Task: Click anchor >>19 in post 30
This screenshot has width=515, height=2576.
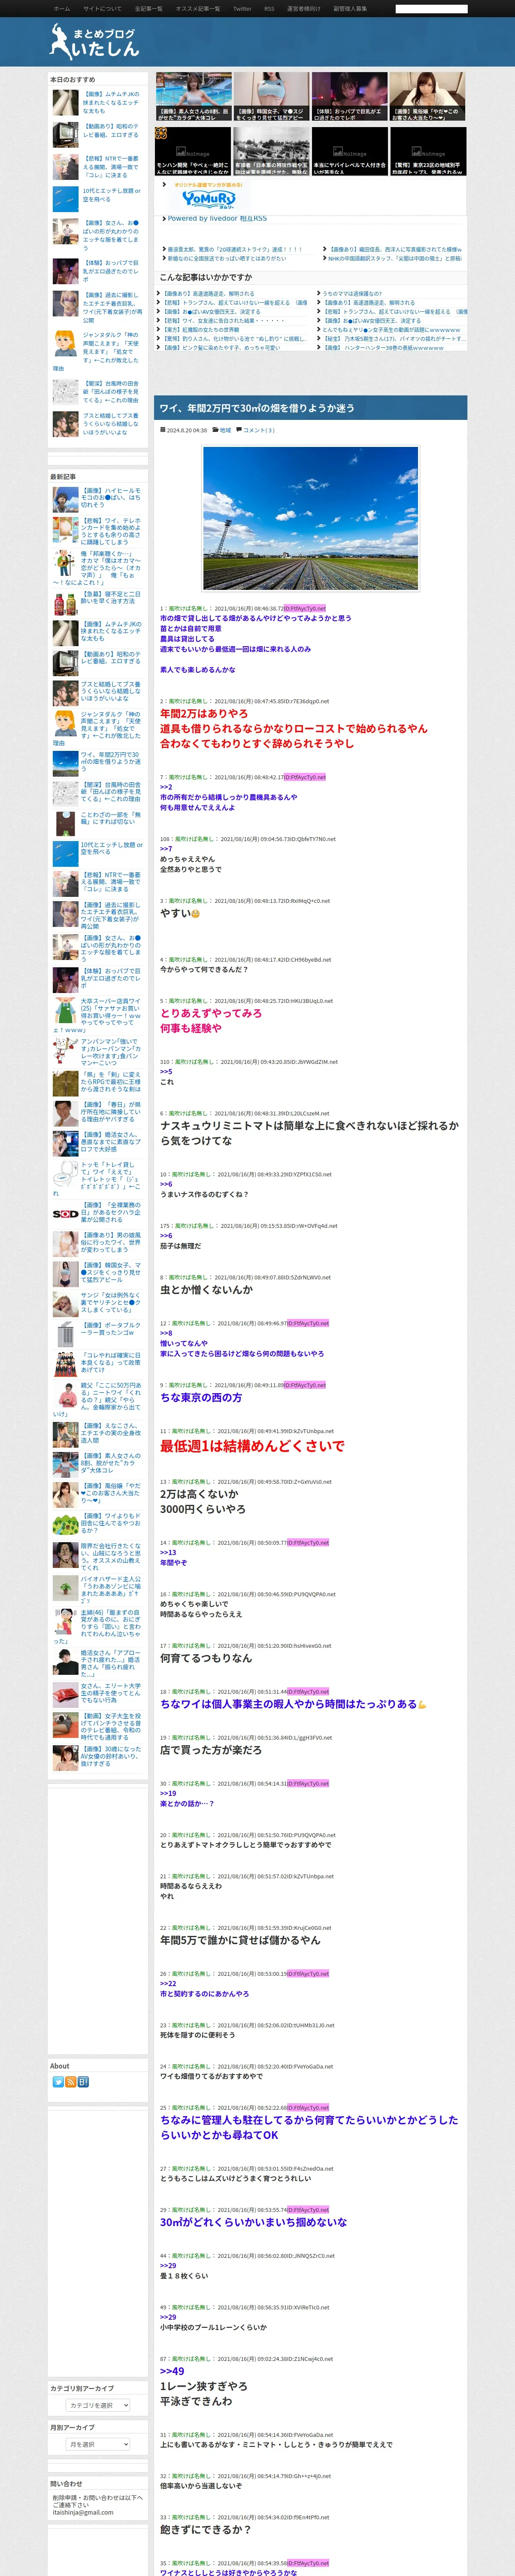Action: [168, 1793]
